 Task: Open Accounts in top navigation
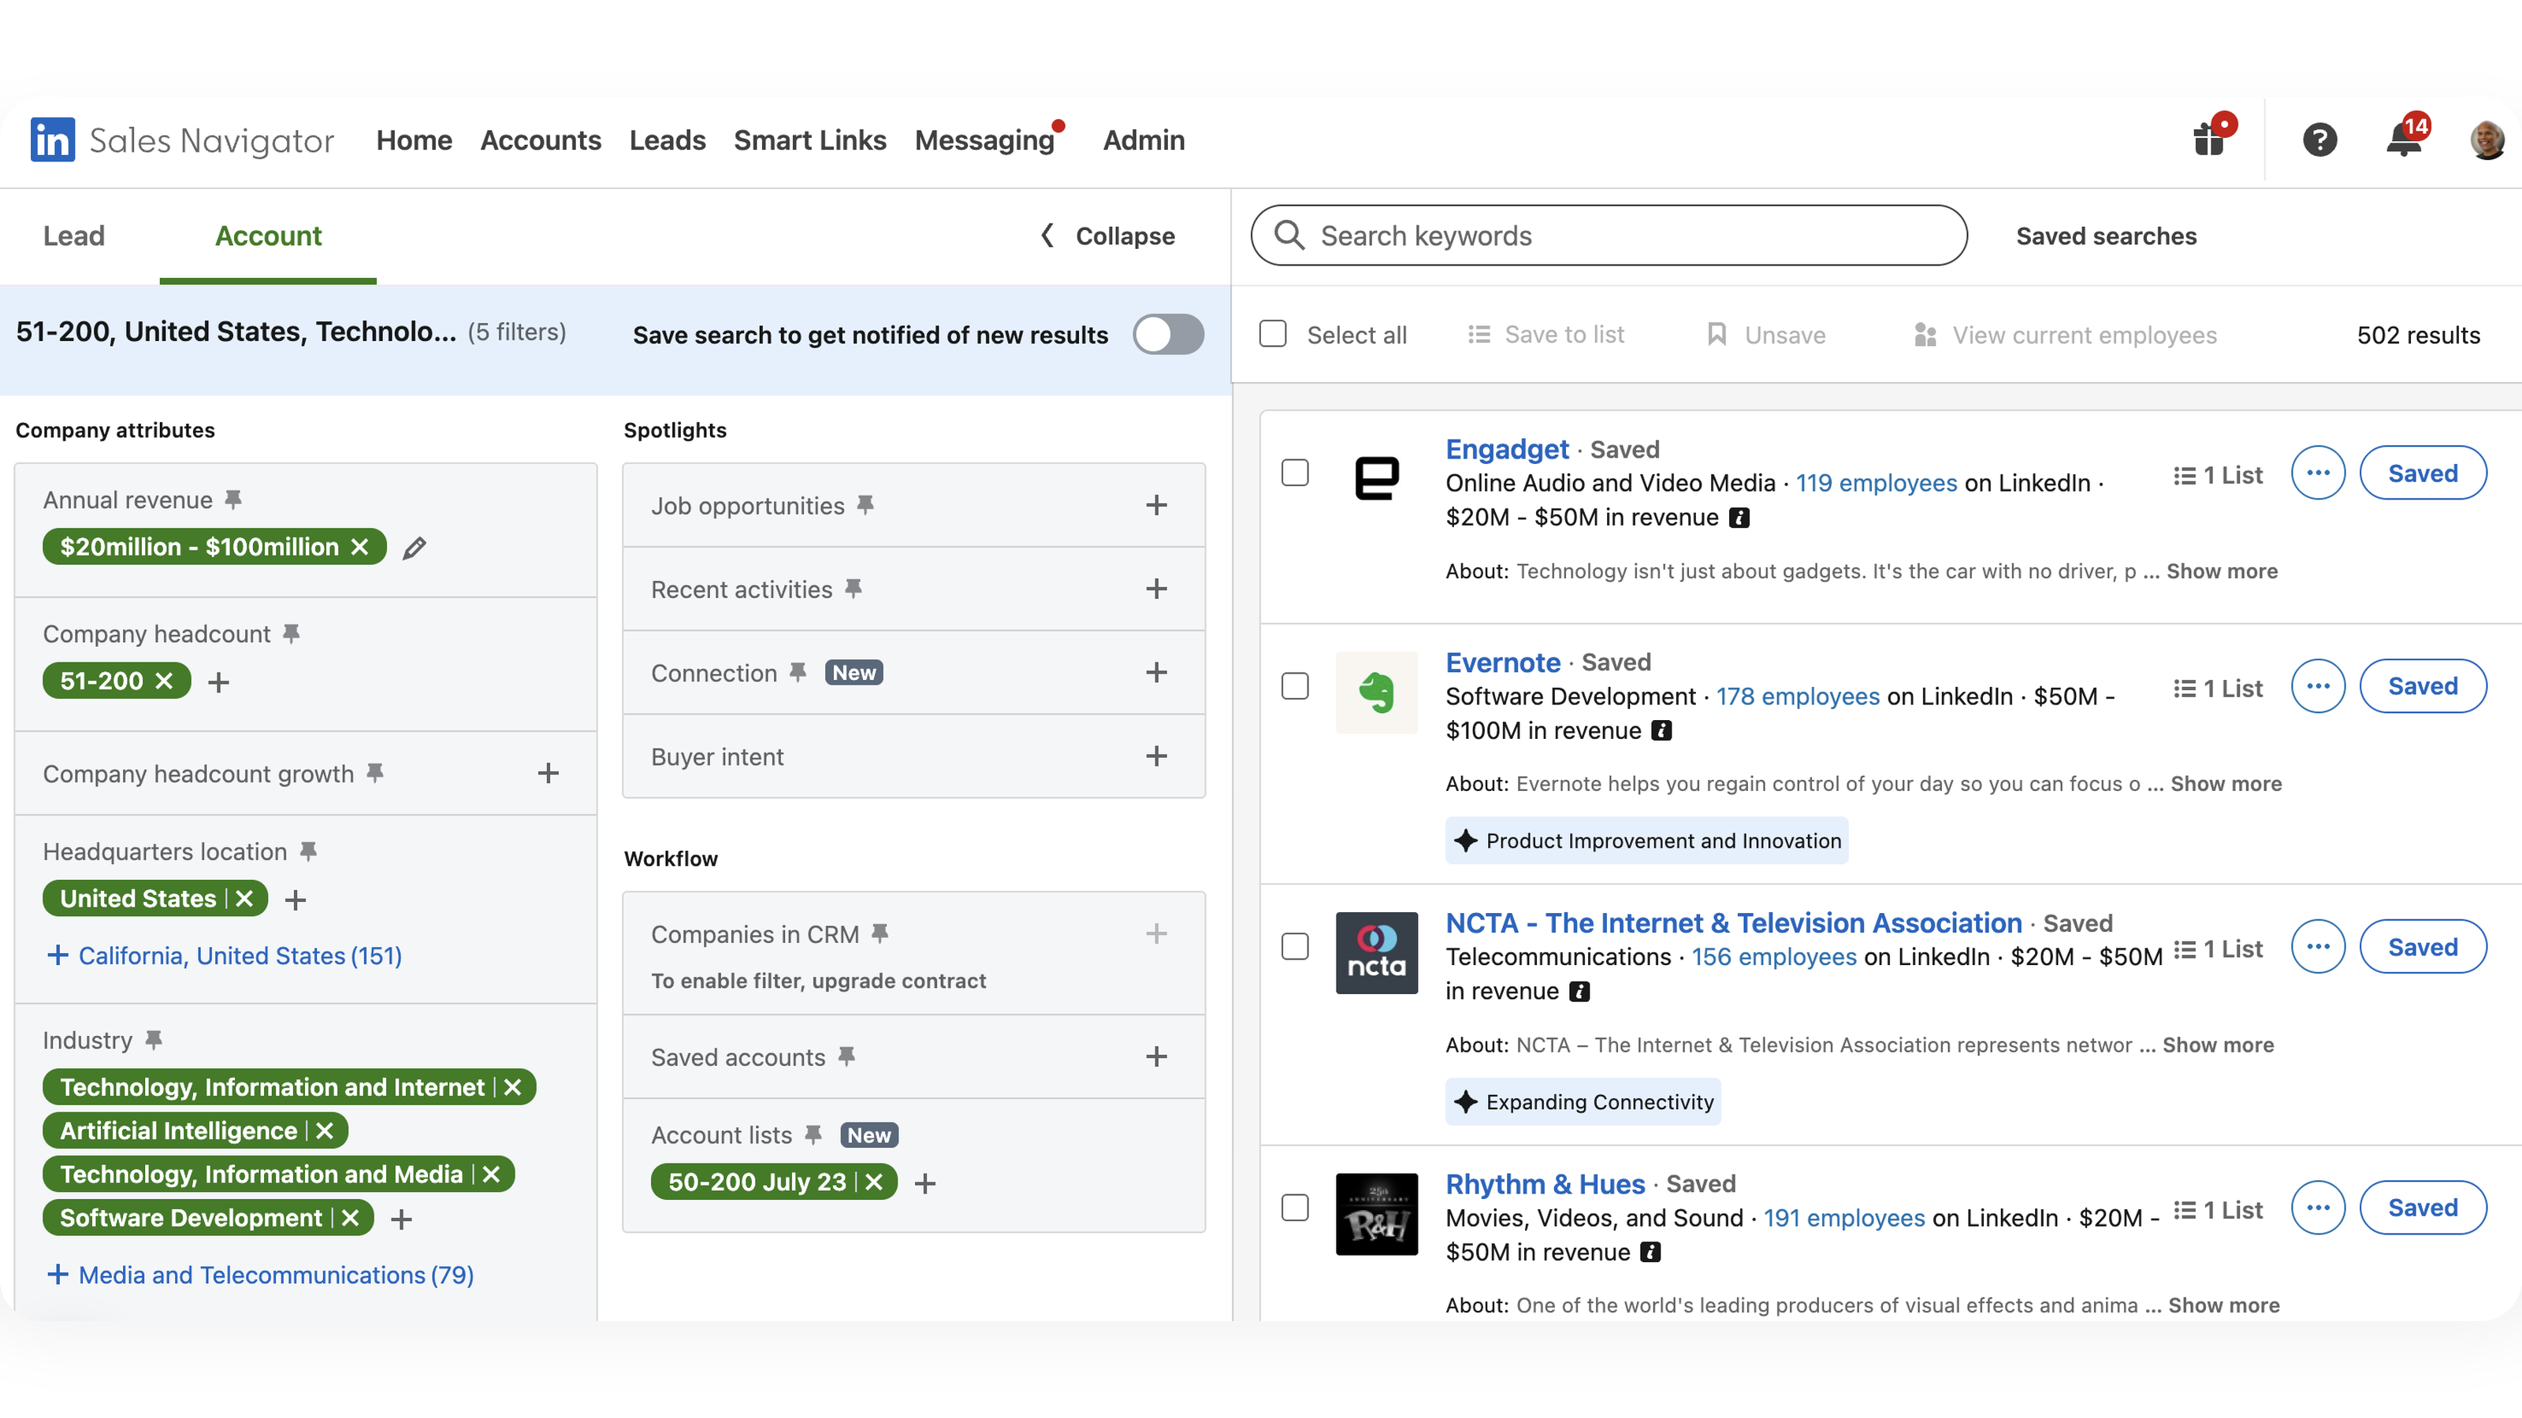[x=541, y=140]
